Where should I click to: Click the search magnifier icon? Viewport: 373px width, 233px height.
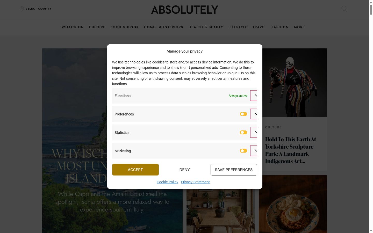click(x=344, y=9)
